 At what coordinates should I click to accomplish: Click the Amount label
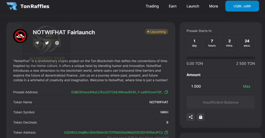(x=194, y=75)
